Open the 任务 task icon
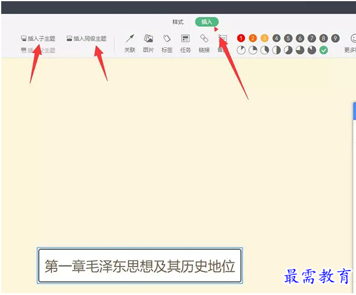The width and height of the screenshot is (356, 295). [x=186, y=43]
